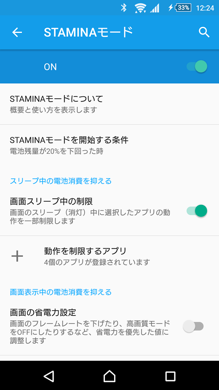
Task: Open 動作を制限するアプリ list
Action: pyautogui.click(x=109, y=256)
